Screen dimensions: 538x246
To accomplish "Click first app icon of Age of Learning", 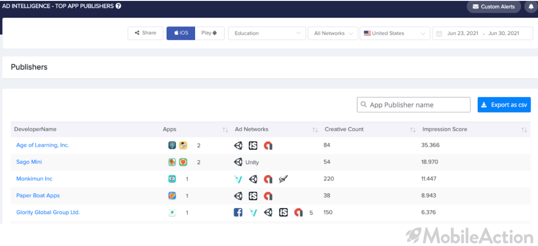I will click(x=172, y=145).
